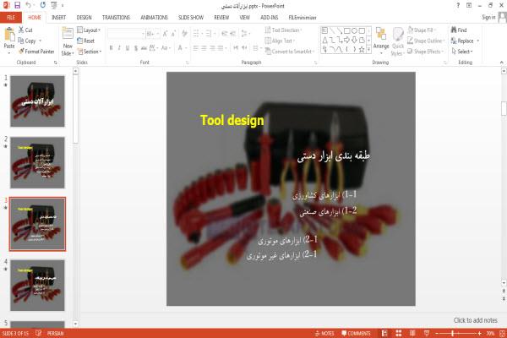The height and width of the screenshot is (338, 507).
Task: Click PERSIAN language indicator
Action: pos(55,333)
